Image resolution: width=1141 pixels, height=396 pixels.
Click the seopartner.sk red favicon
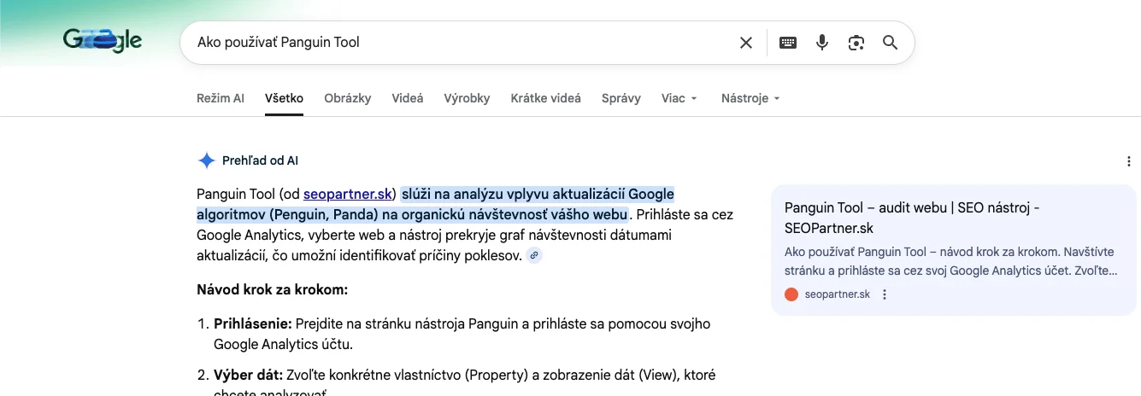coord(791,294)
